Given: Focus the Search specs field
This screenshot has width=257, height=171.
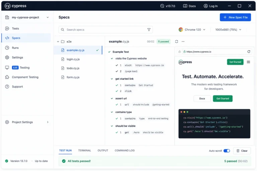Looking at the screenshot, I should tap(105, 30).
